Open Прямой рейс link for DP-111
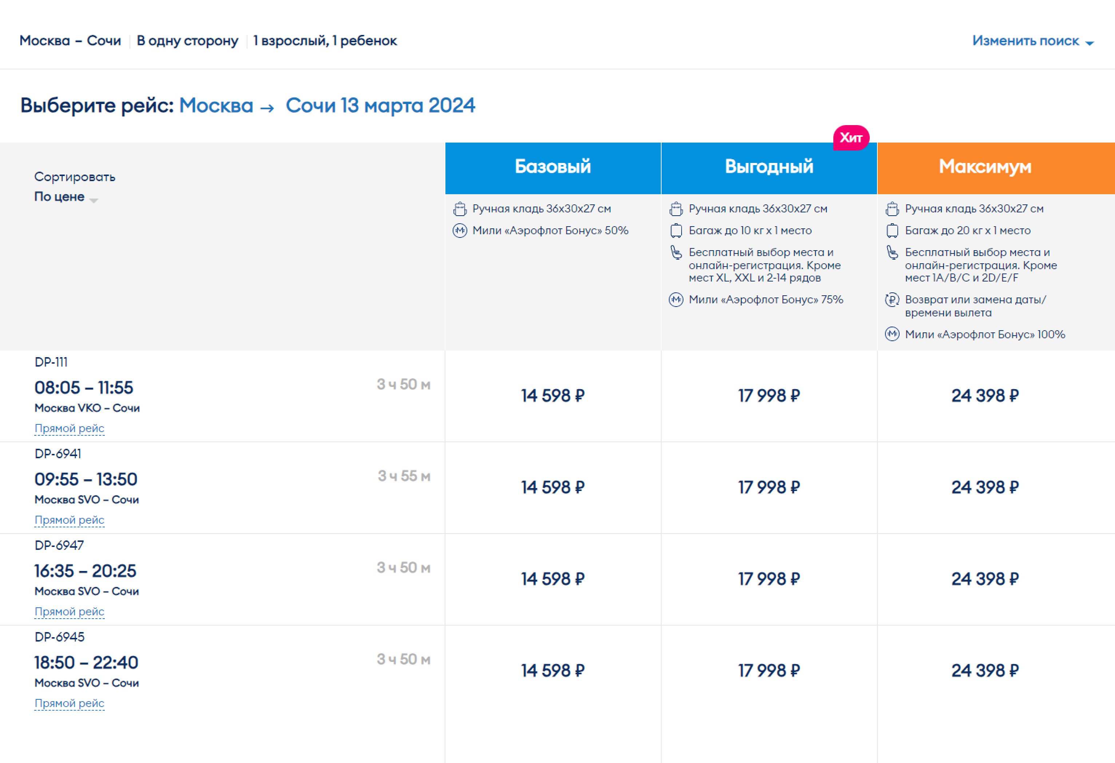 (x=70, y=428)
